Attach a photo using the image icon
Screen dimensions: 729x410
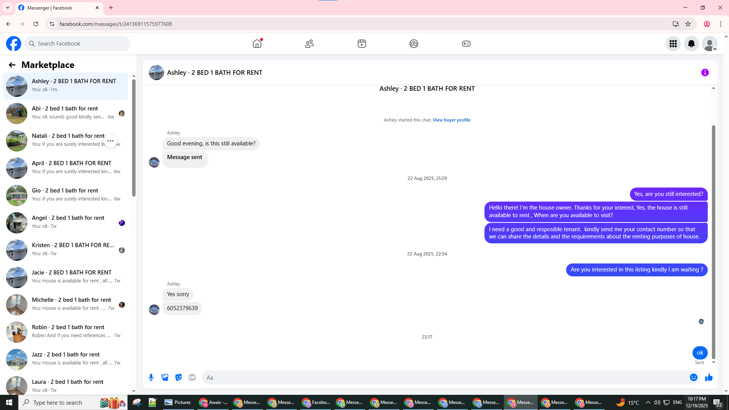[x=165, y=377]
